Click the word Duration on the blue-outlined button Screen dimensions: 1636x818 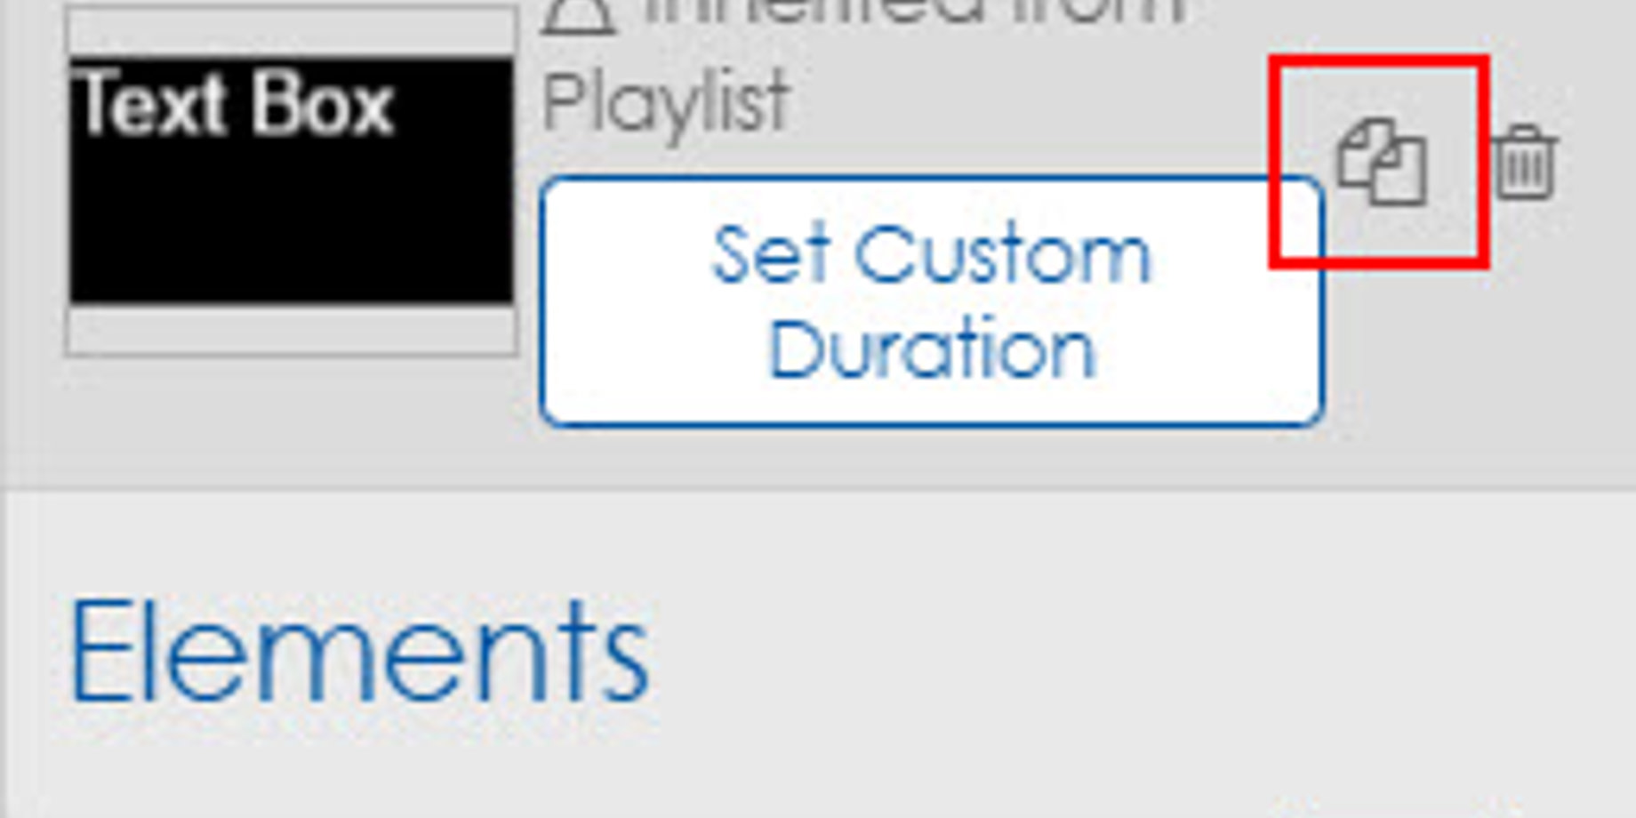click(x=932, y=350)
